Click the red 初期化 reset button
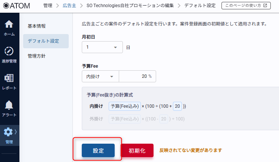This screenshot has height=162, width=279. [137, 150]
